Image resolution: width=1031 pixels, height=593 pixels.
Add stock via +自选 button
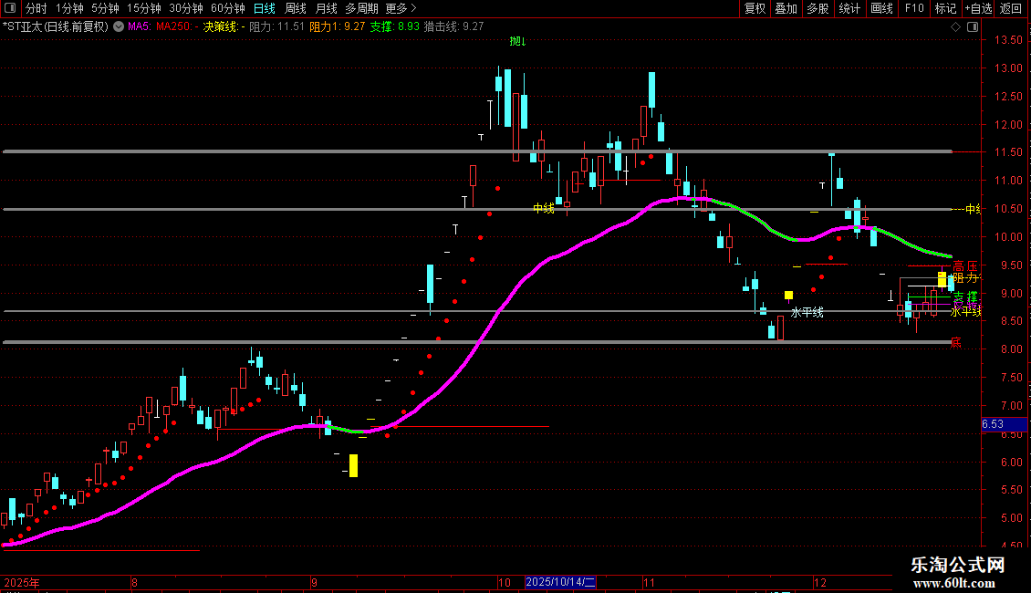pos(978,8)
